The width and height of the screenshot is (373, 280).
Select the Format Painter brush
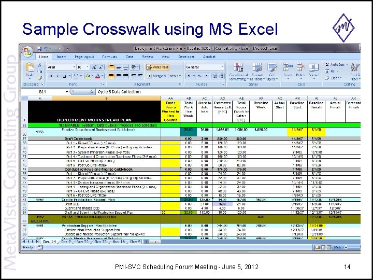[x=40, y=78]
